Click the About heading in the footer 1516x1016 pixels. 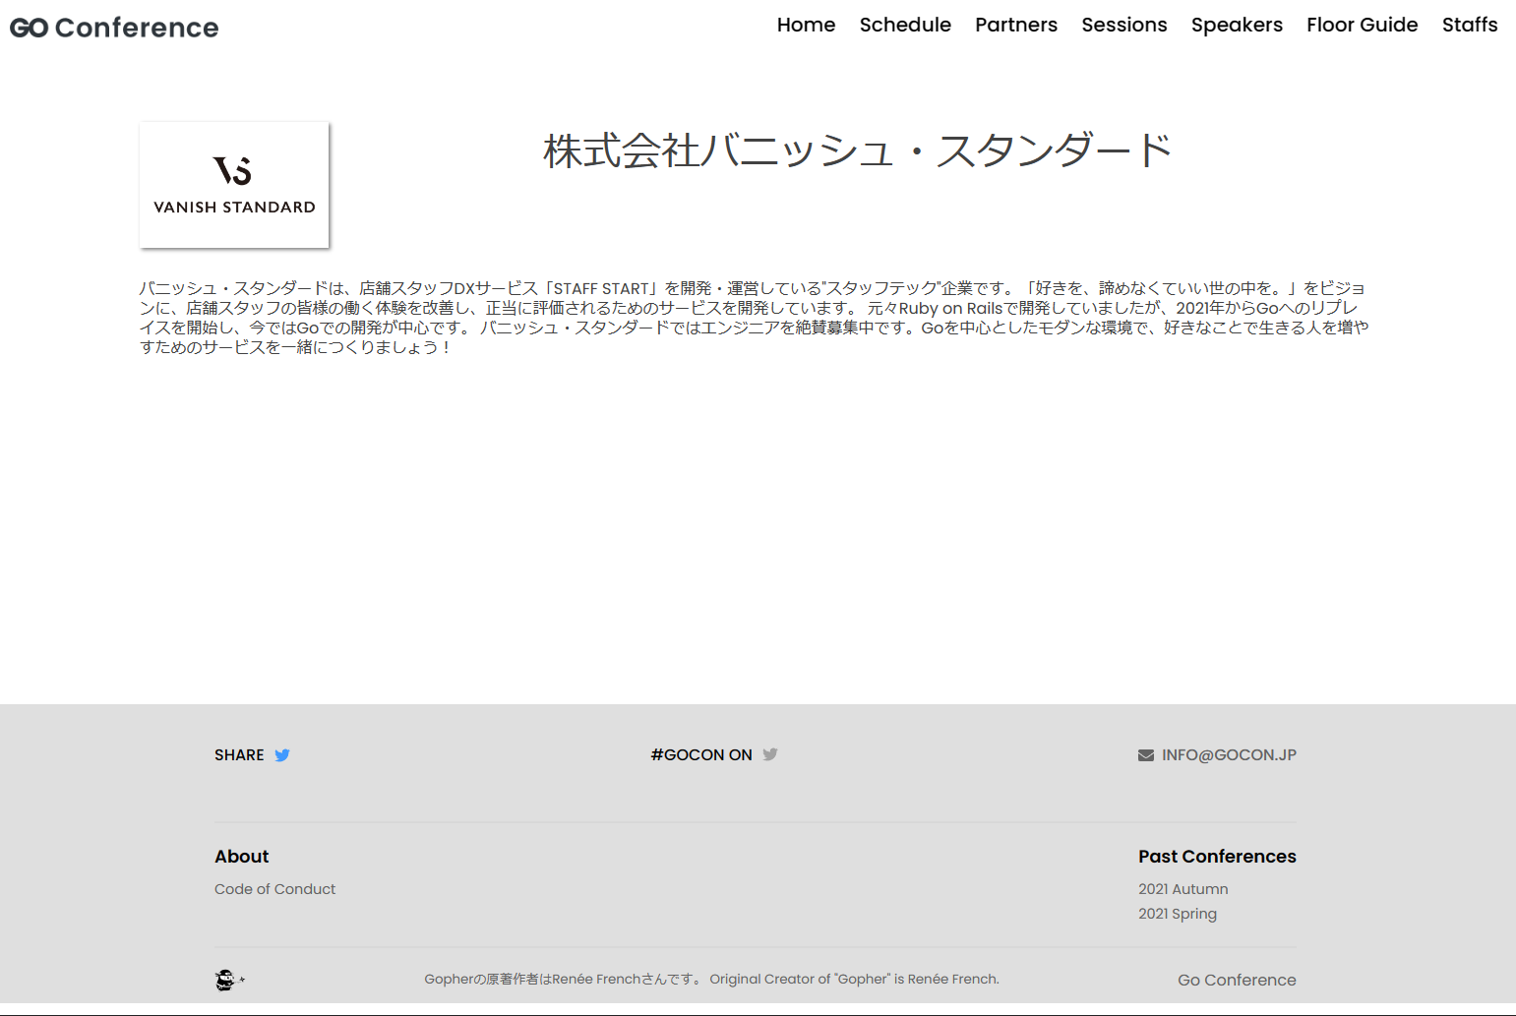[x=242, y=857]
